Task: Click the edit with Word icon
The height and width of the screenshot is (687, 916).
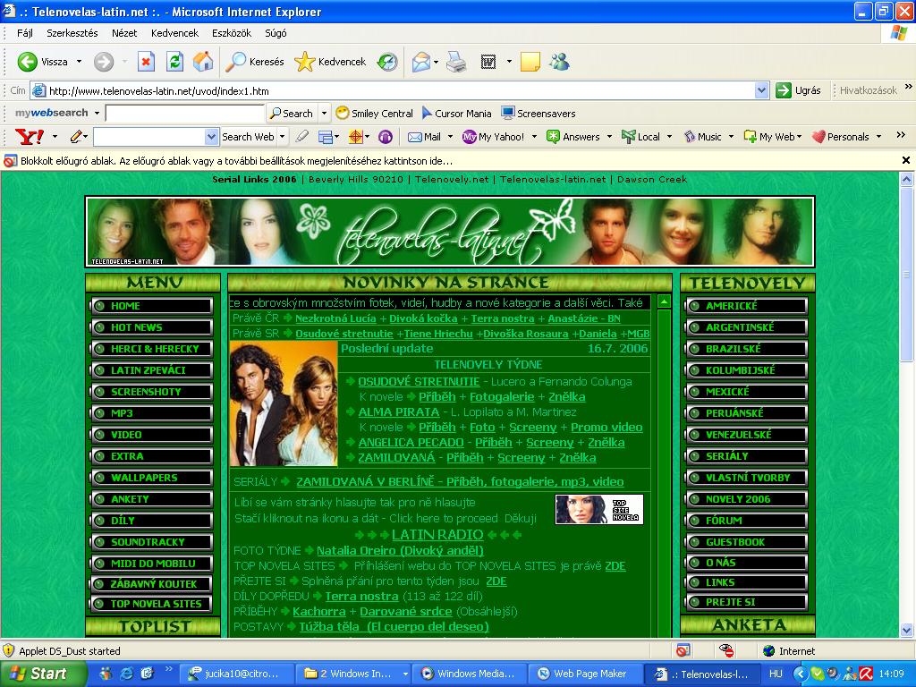Action: pyautogui.click(x=488, y=62)
